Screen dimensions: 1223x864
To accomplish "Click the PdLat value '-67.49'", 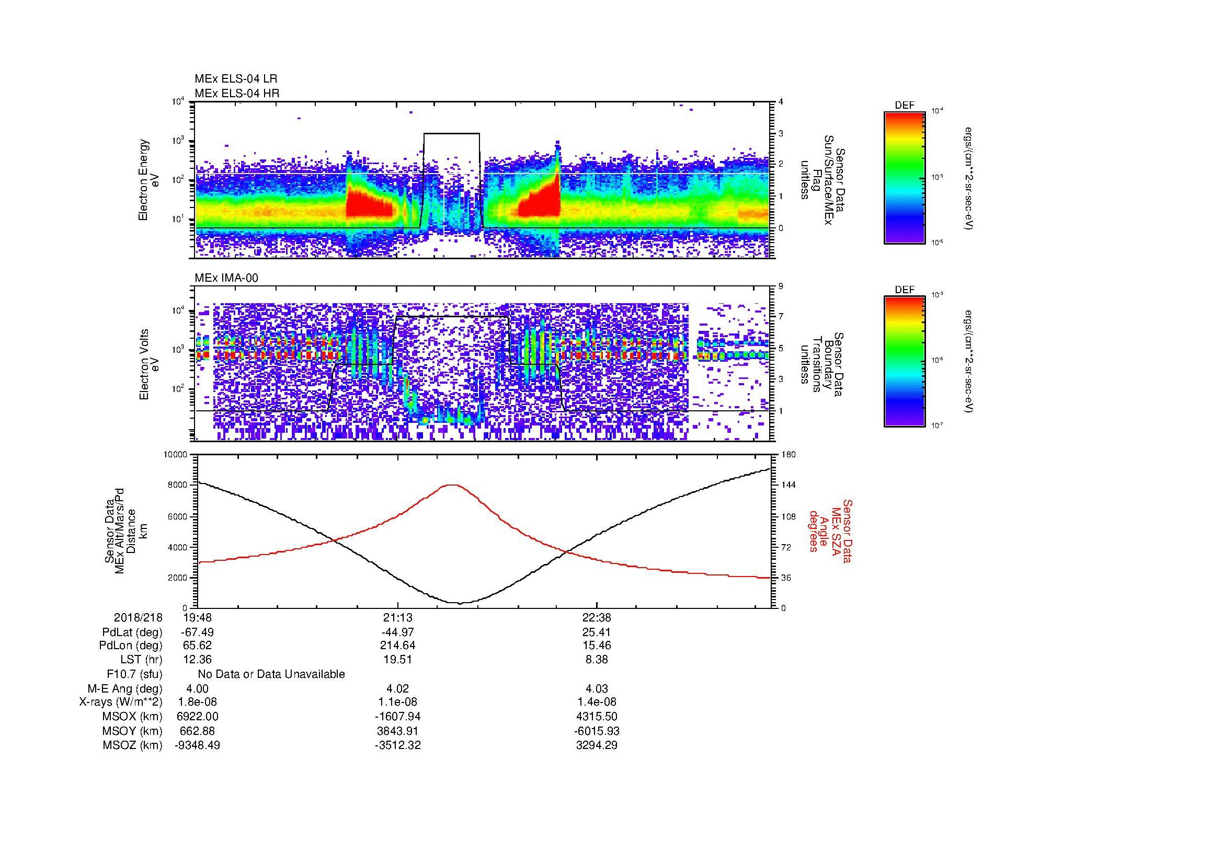I will coord(198,632).
